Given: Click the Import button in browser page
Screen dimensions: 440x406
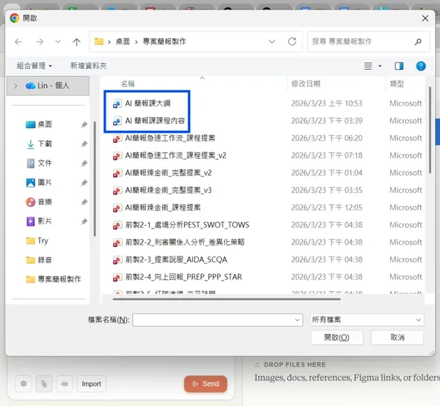Looking at the screenshot, I should 92,384.
